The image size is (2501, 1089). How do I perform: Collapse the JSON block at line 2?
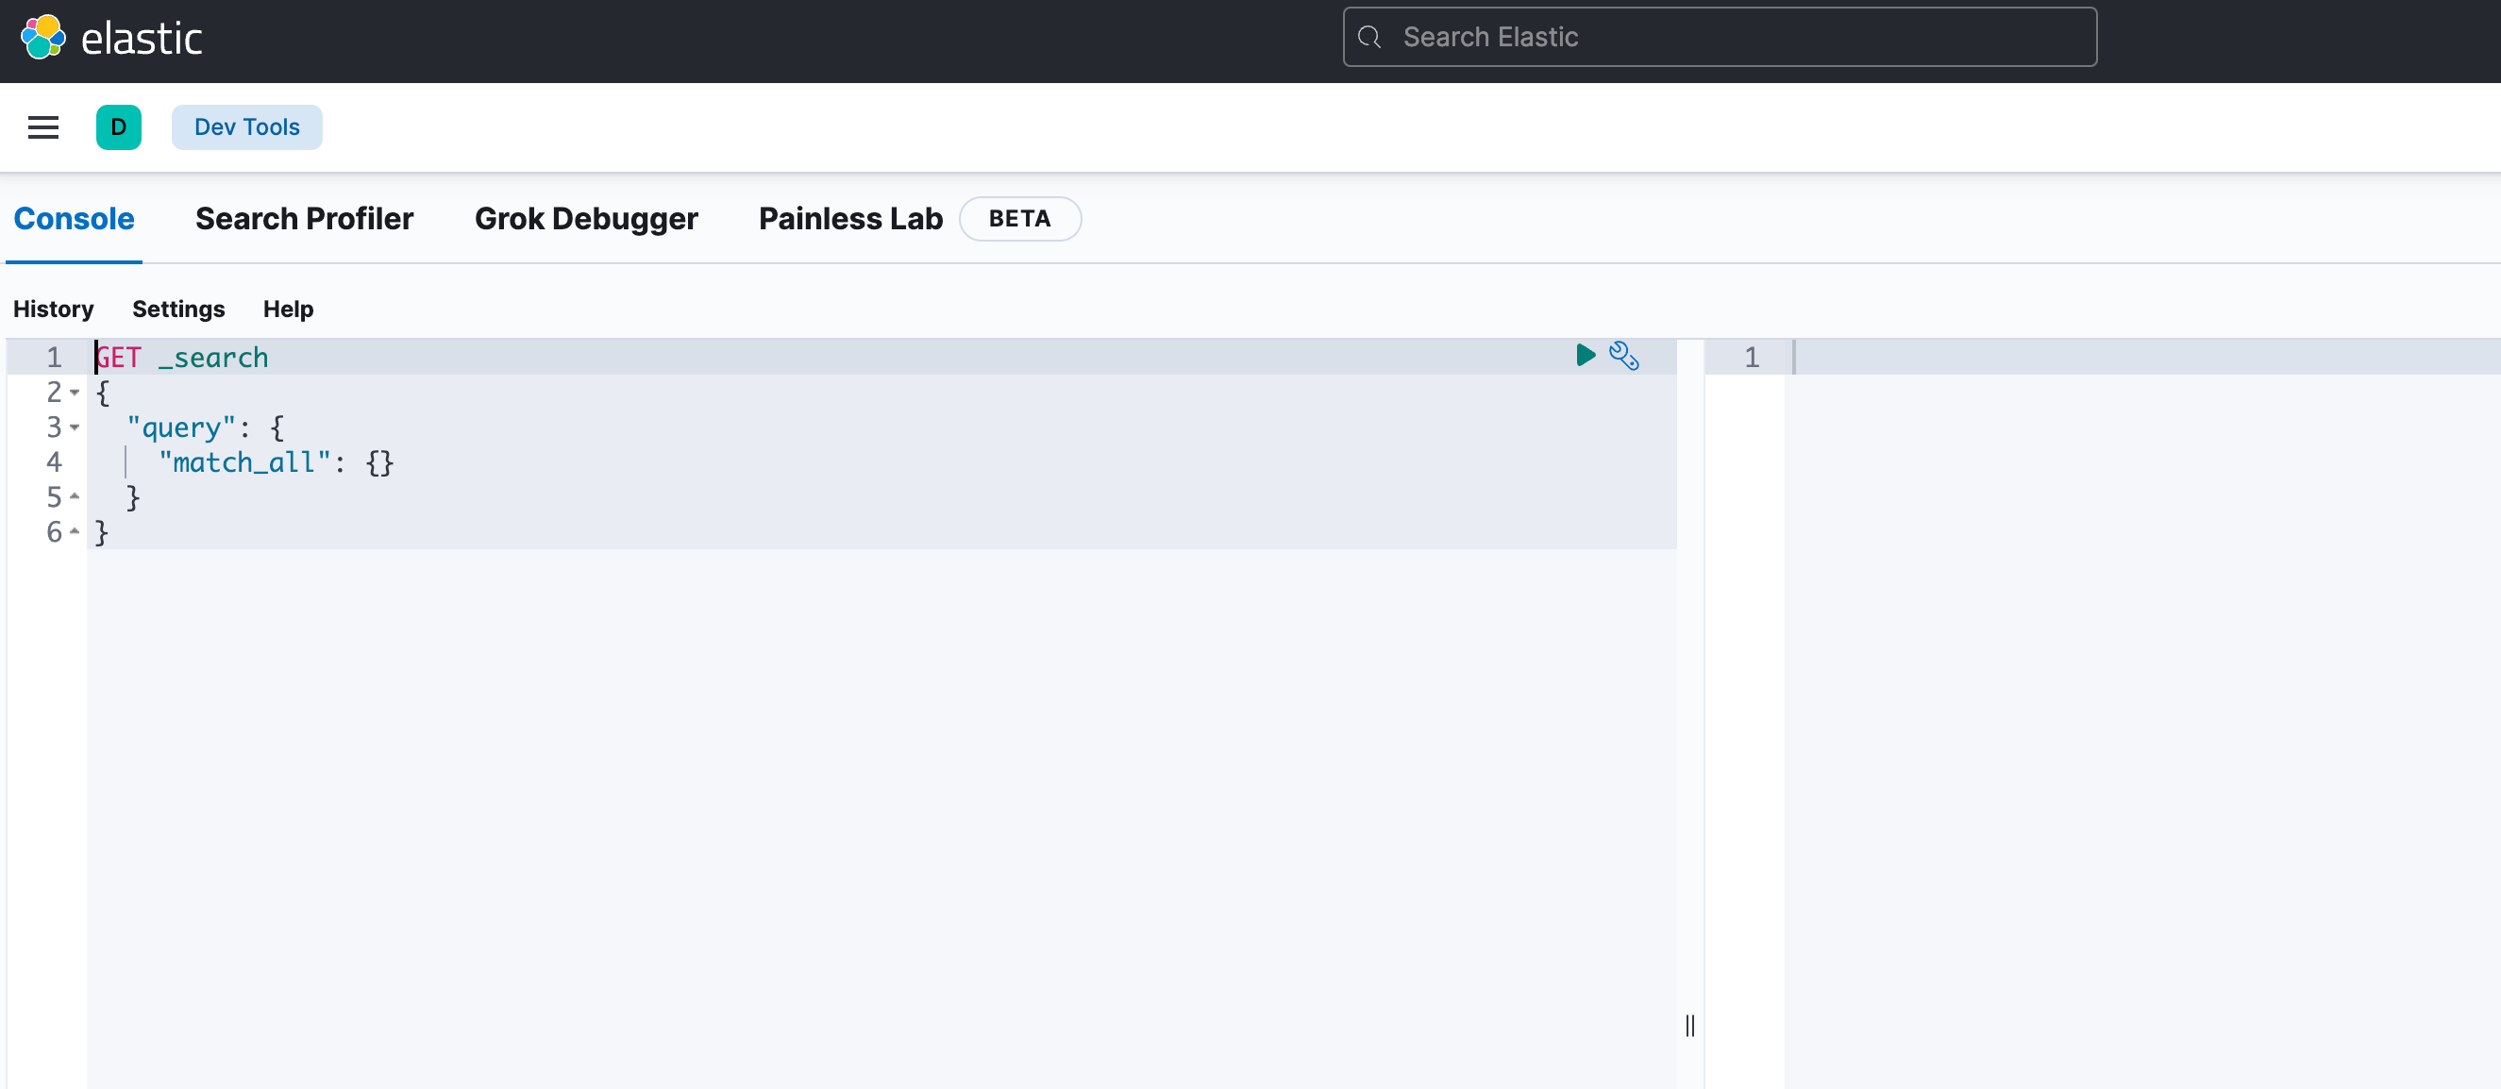[74, 393]
